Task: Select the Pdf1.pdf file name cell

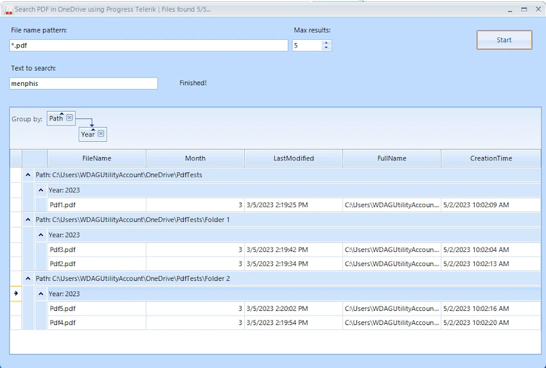Action: pos(97,205)
